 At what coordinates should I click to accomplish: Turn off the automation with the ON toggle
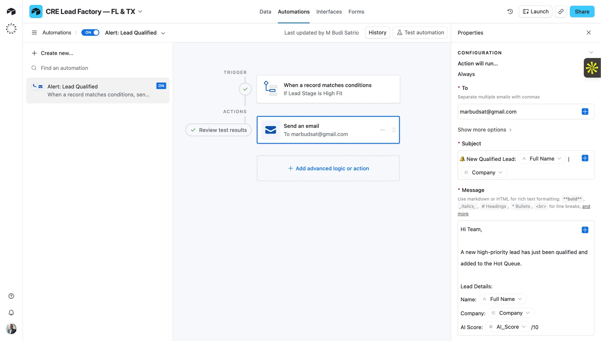coord(90,33)
